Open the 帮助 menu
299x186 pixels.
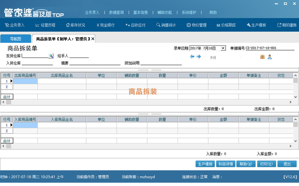(213, 12)
